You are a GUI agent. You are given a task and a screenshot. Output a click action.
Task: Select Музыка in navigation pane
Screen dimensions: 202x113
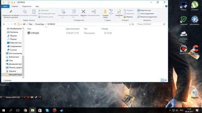tap(12, 36)
